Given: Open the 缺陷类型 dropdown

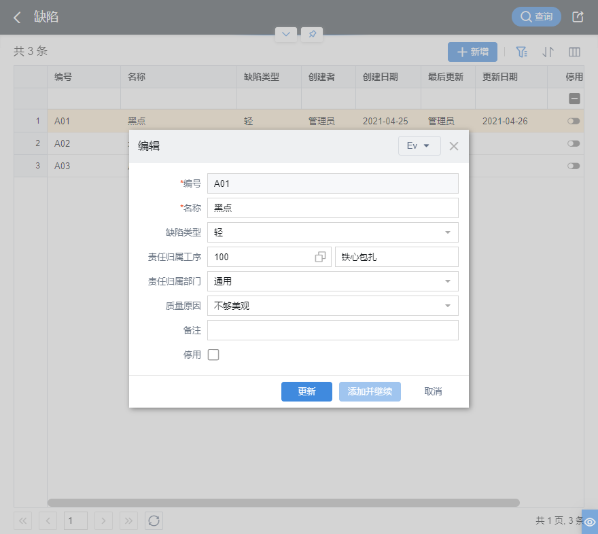Looking at the screenshot, I should click(332, 232).
